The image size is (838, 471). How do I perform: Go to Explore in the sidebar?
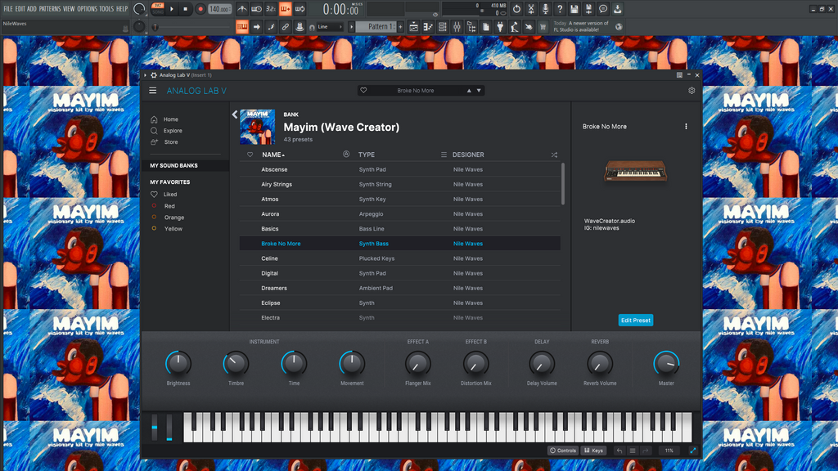172,131
